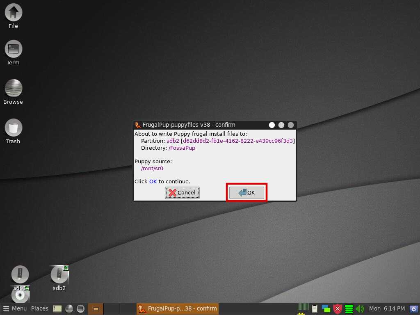
Task: Click the network monitors tray icon
Action: [x=326, y=309]
